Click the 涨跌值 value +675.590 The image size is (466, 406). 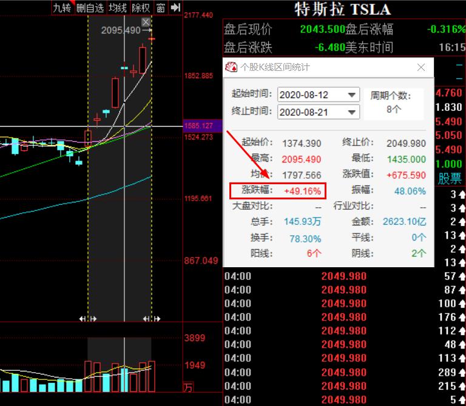coord(406,175)
